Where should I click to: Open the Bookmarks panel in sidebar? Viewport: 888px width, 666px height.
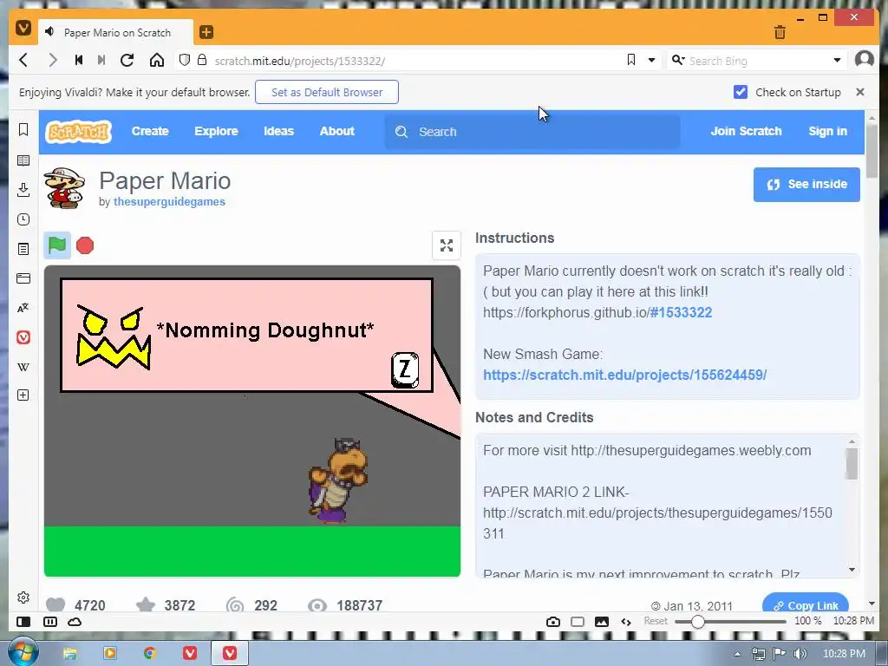pos(23,130)
